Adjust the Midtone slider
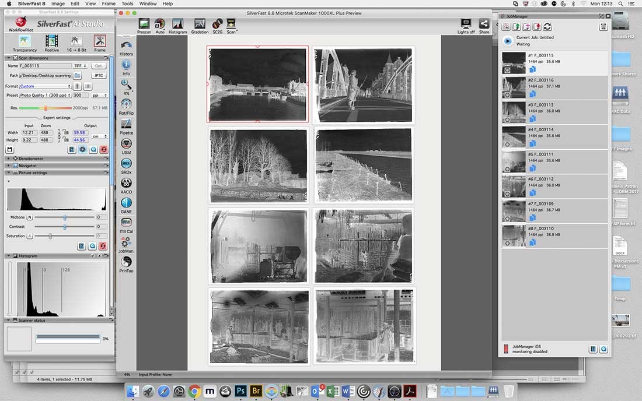642x401 pixels. point(65,217)
